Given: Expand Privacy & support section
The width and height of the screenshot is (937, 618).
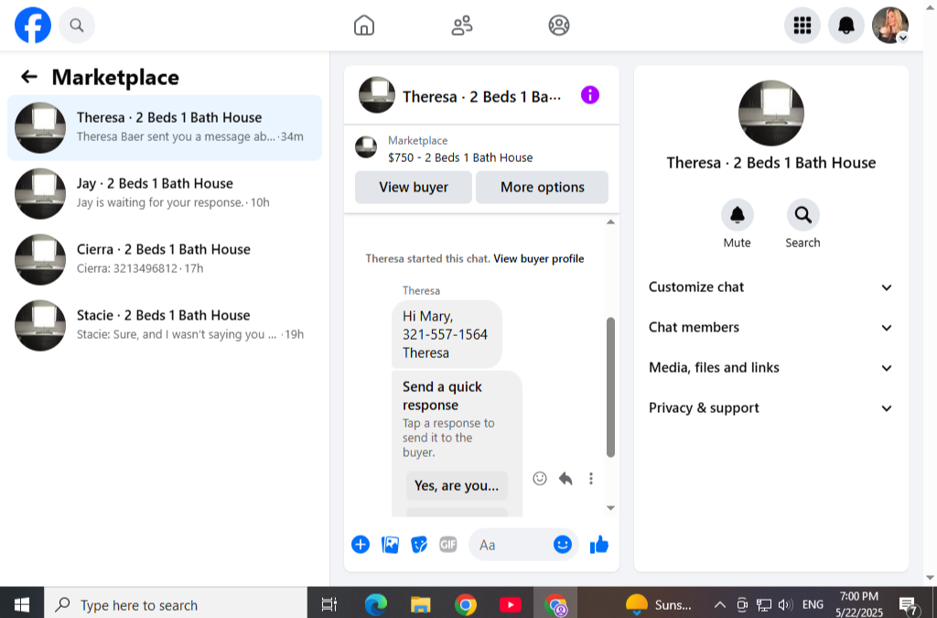Looking at the screenshot, I should tap(770, 408).
